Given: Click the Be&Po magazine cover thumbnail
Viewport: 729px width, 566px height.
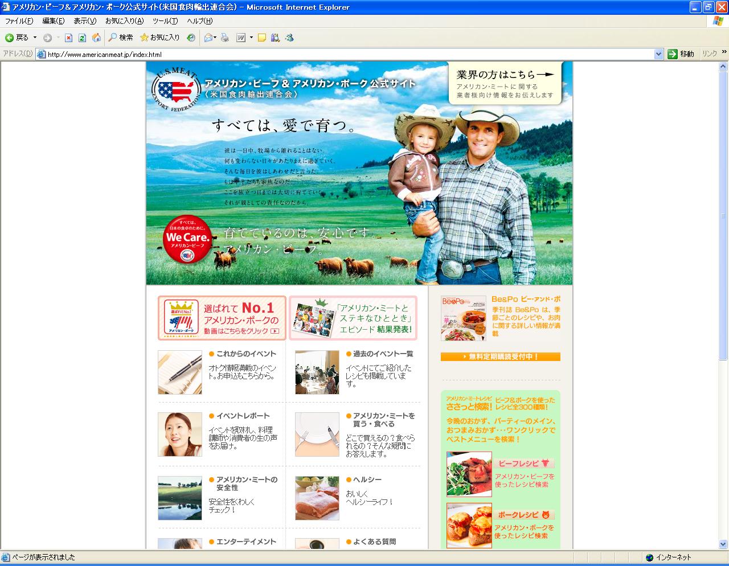Looking at the screenshot, I should (464, 318).
